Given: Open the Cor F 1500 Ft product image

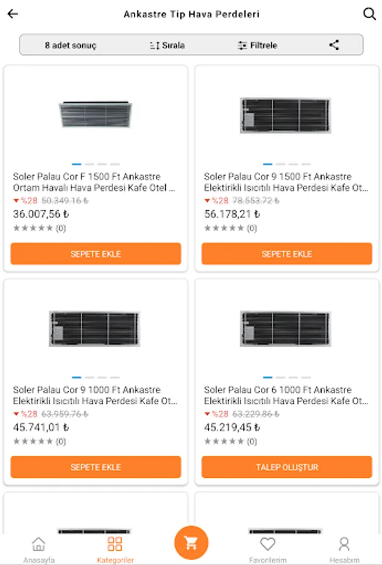Looking at the screenshot, I should (x=95, y=116).
